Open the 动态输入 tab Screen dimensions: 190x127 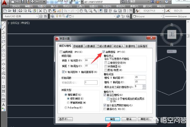(x=117, y=46)
